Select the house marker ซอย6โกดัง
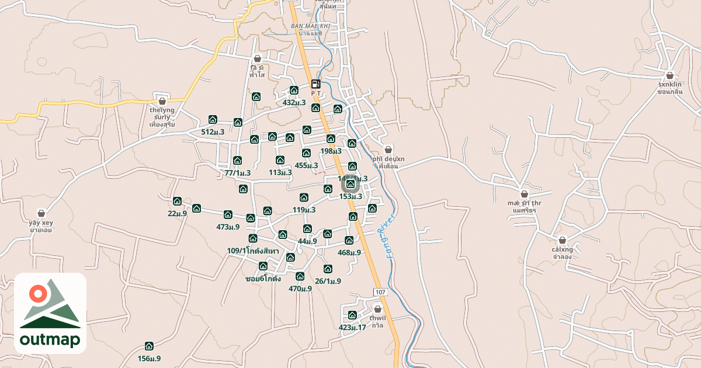701x368 pixels. coord(263,266)
